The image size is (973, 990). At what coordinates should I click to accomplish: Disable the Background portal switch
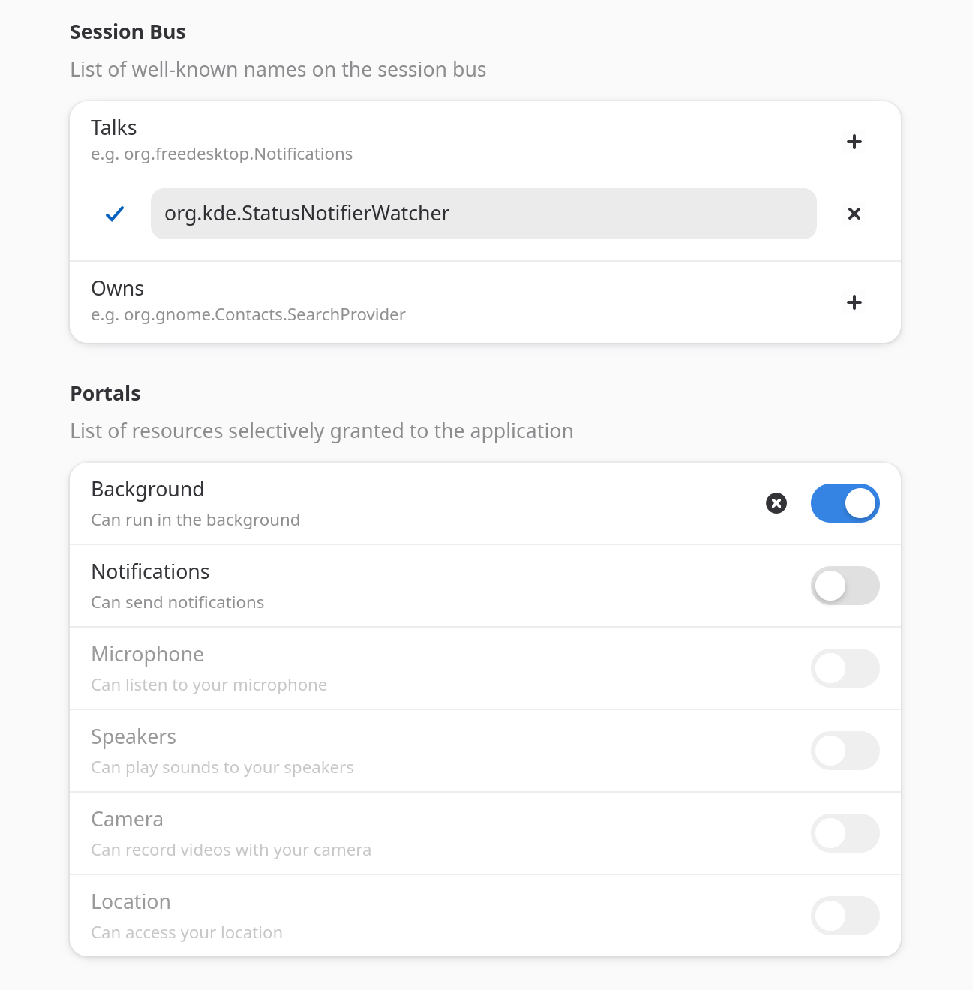pyautogui.click(x=845, y=503)
